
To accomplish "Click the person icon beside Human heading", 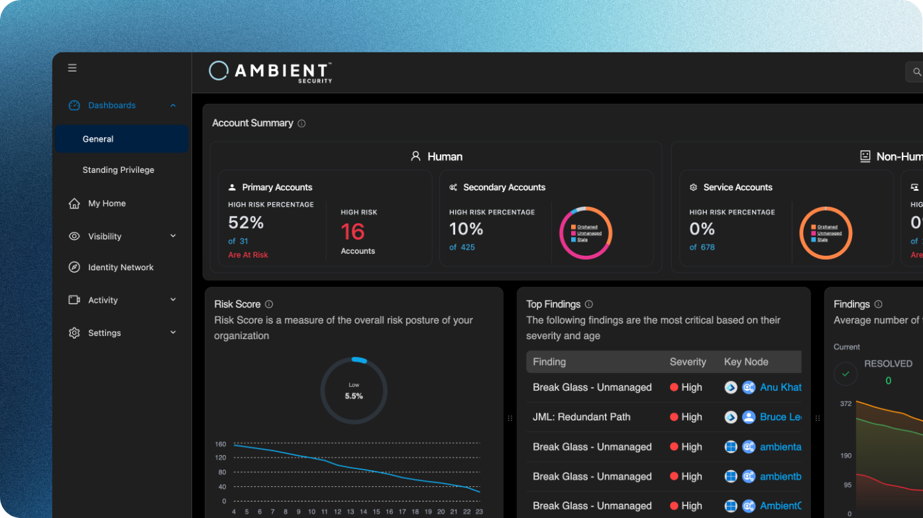I will [415, 156].
